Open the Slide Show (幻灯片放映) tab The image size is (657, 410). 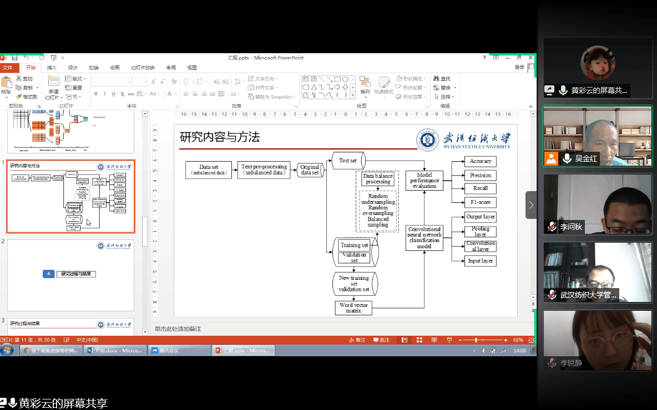[143, 68]
